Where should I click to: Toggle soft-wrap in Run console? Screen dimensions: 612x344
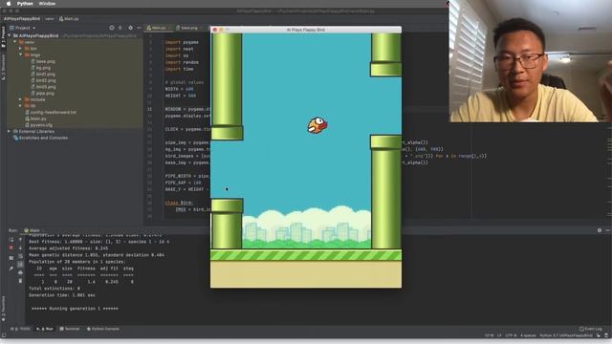20,256
